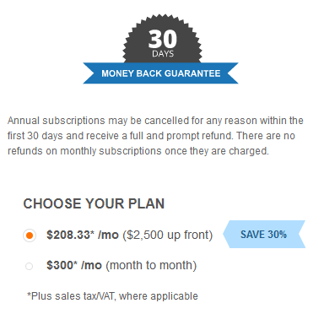Click the "$300* /mo" bold price label
Image resolution: width=324 pixels, height=314 pixels.
[74, 265]
